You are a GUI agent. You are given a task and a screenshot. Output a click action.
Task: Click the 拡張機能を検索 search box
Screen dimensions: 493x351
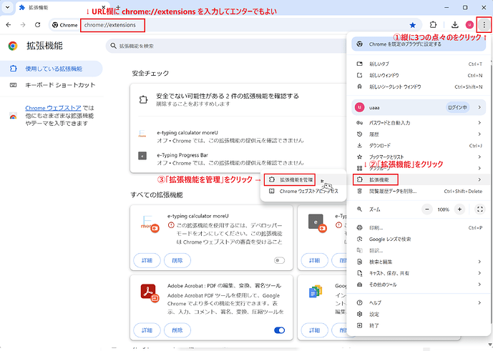coord(226,46)
